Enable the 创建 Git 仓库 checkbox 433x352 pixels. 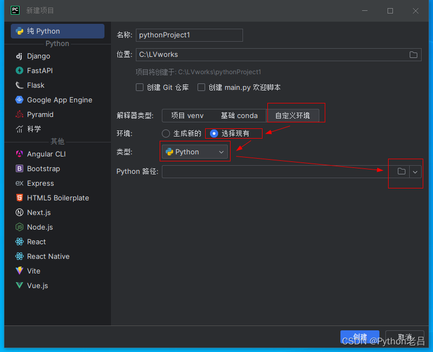tap(140, 87)
